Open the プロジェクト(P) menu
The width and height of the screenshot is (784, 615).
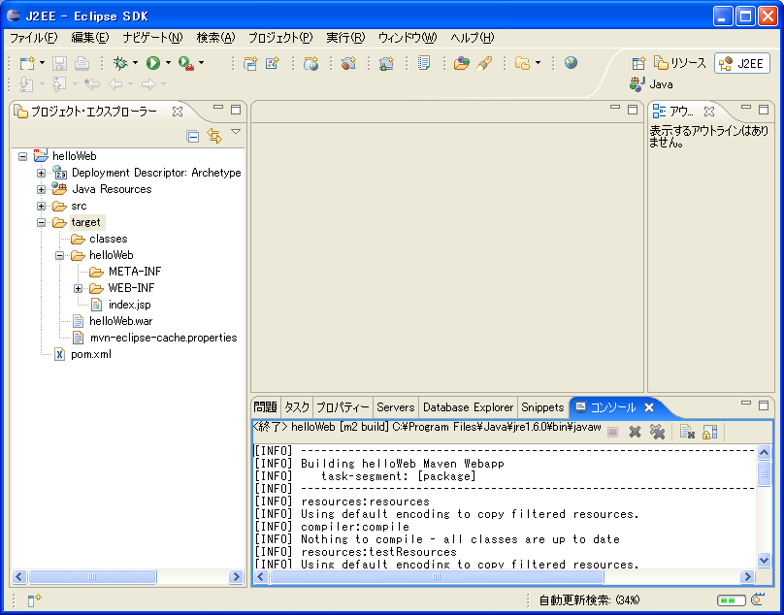click(279, 38)
